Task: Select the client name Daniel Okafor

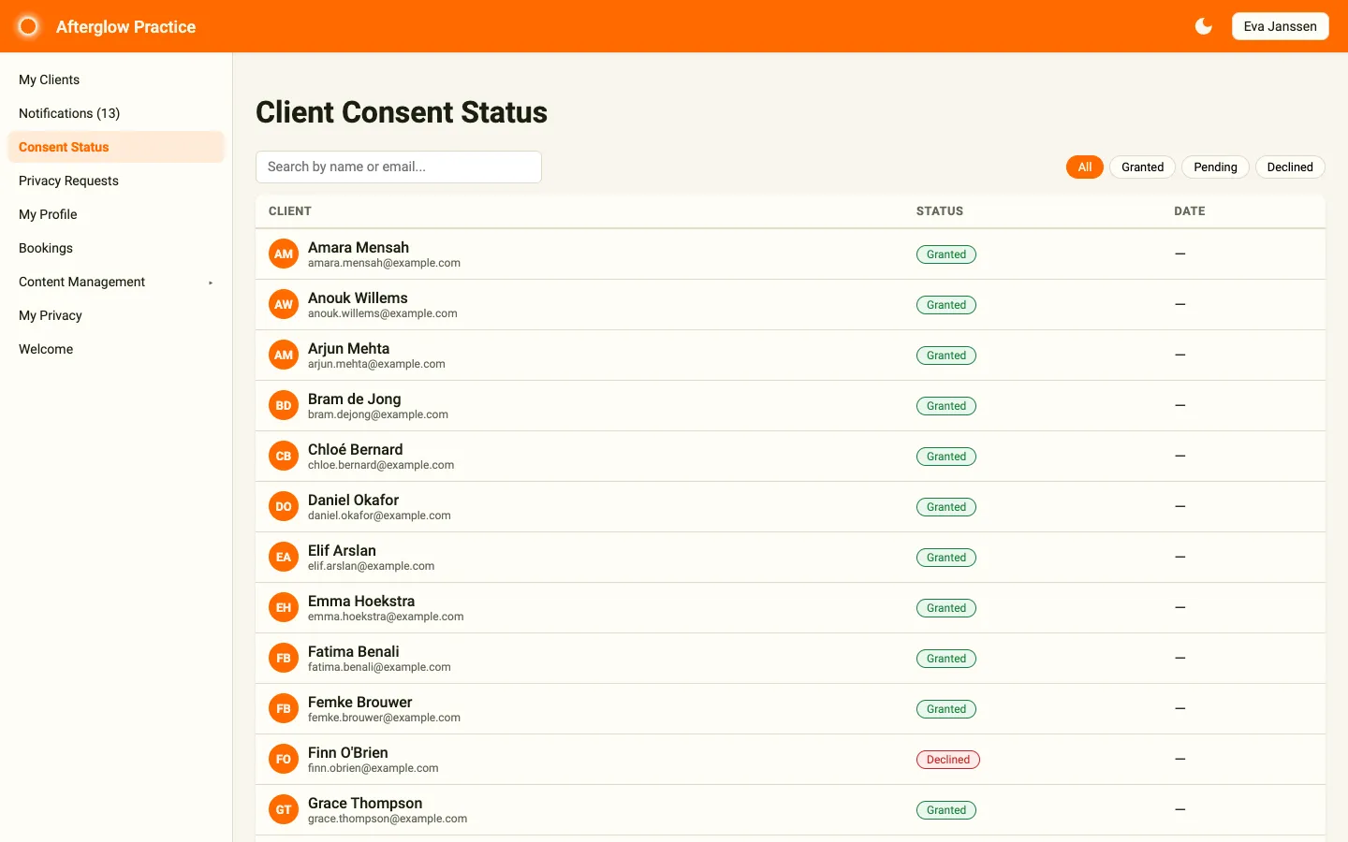Action: tap(353, 500)
